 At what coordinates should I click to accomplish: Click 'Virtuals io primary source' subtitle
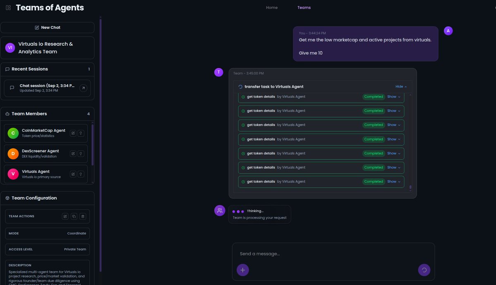(41, 177)
